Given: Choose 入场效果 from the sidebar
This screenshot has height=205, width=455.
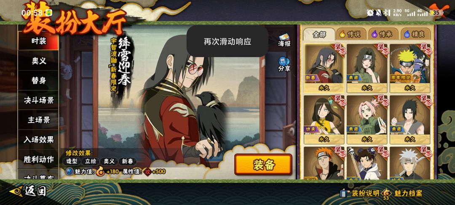Looking at the screenshot, I should click(39, 140).
